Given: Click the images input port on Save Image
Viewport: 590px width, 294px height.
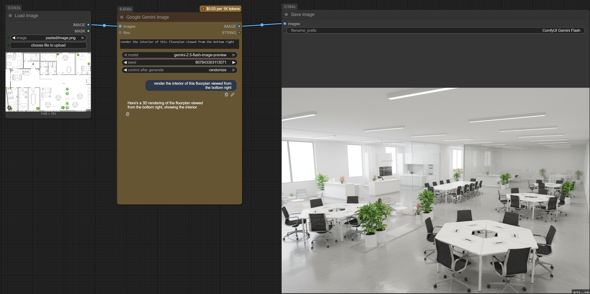Looking at the screenshot, I should [x=285, y=24].
